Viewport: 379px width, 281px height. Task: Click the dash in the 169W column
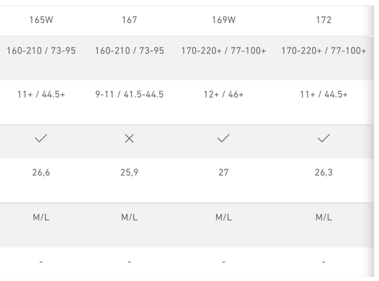[223, 262]
